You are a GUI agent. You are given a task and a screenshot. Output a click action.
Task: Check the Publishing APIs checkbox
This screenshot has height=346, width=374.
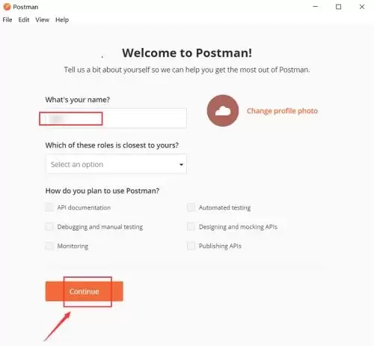pyautogui.click(x=191, y=246)
